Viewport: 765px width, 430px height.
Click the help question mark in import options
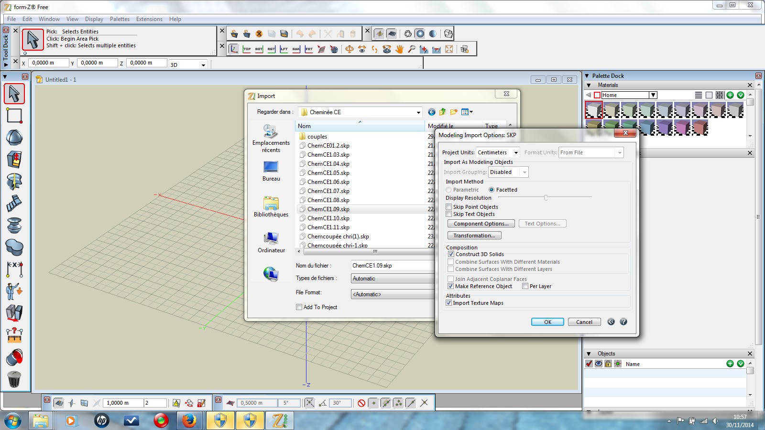pos(623,322)
